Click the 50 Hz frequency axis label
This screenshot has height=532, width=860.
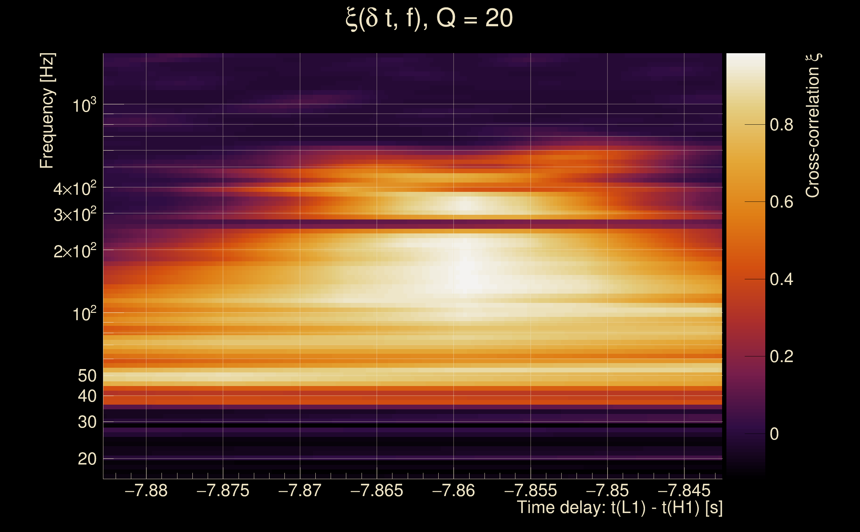tap(87, 376)
